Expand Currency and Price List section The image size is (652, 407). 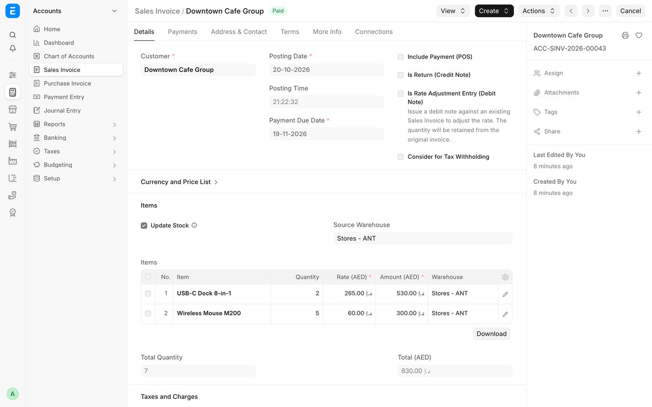tap(179, 182)
